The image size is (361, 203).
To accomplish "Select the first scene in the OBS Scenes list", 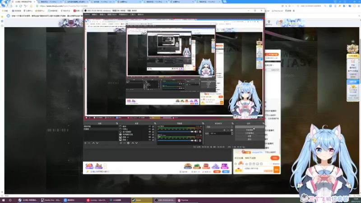I will tap(101, 126).
